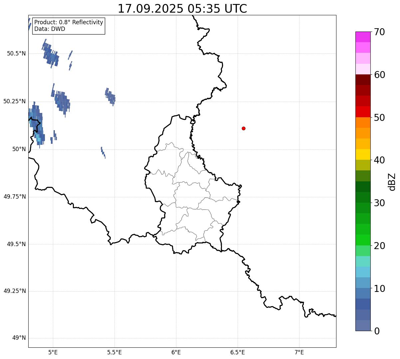Click the 'Data: DWD' text
The image size is (400, 359).
(50, 29)
